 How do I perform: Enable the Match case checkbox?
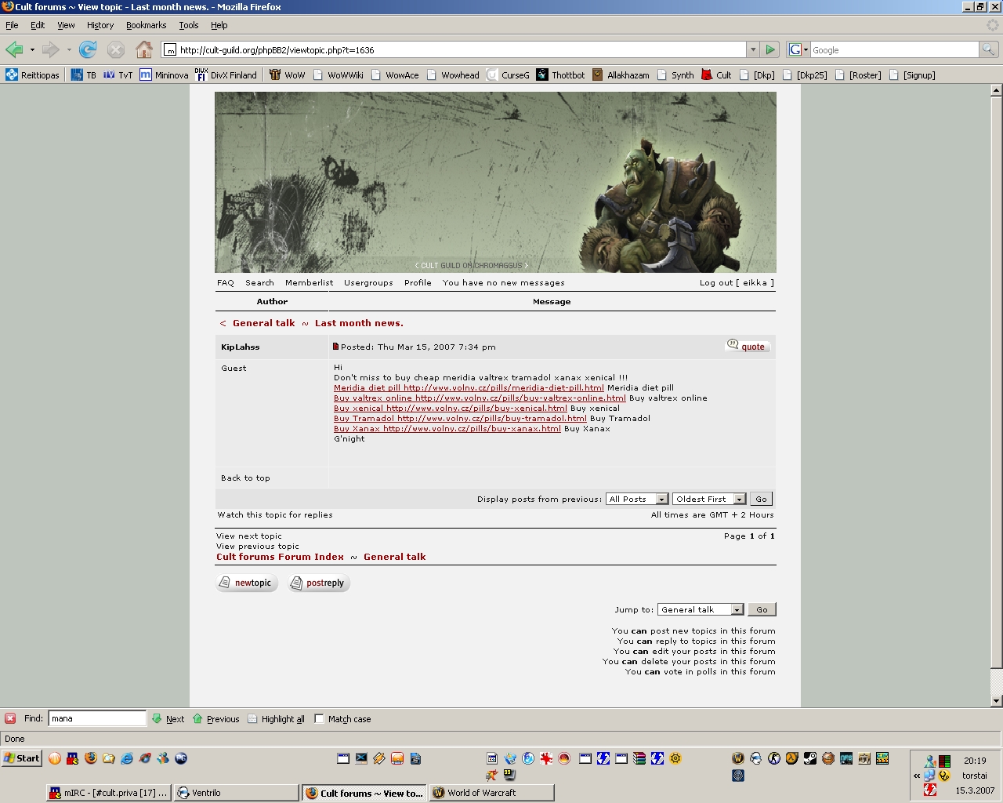320,719
